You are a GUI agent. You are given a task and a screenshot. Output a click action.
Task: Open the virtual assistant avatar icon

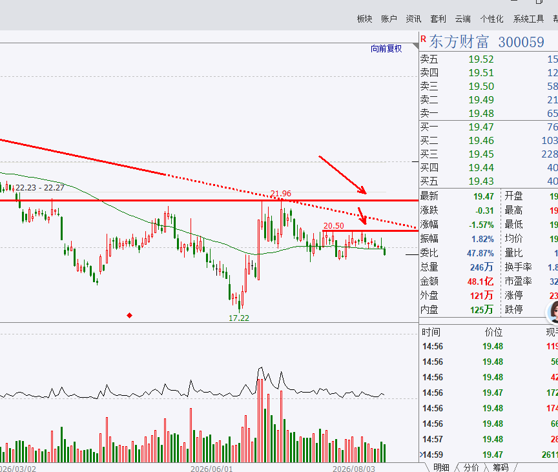pyautogui.click(x=553, y=313)
